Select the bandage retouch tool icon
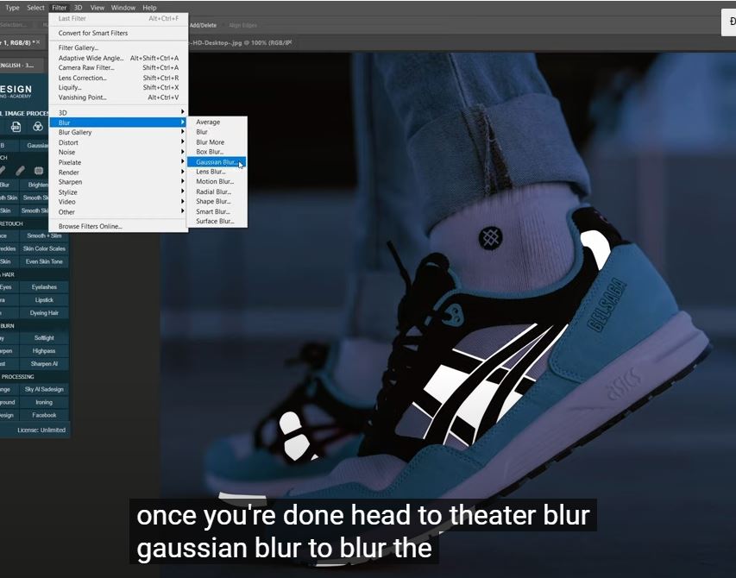The width and height of the screenshot is (736, 578). click(x=20, y=171)
